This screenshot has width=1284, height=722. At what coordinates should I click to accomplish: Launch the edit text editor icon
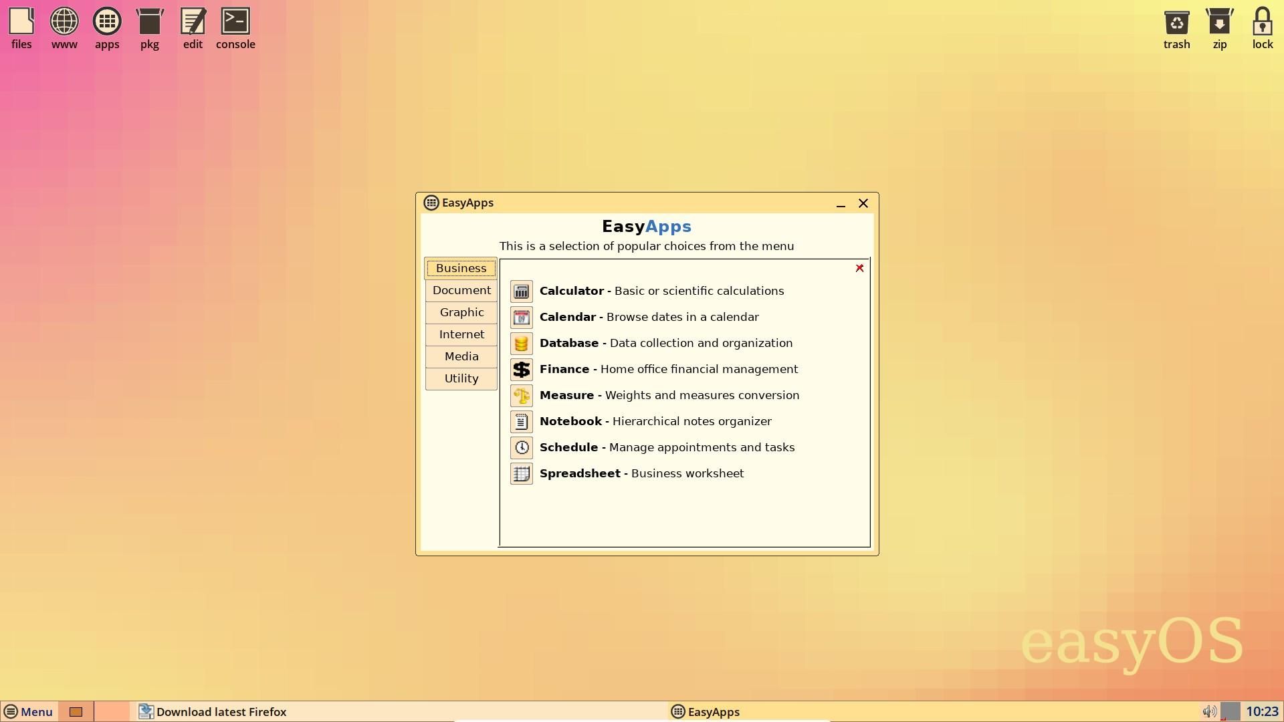[x=192, y=21]
